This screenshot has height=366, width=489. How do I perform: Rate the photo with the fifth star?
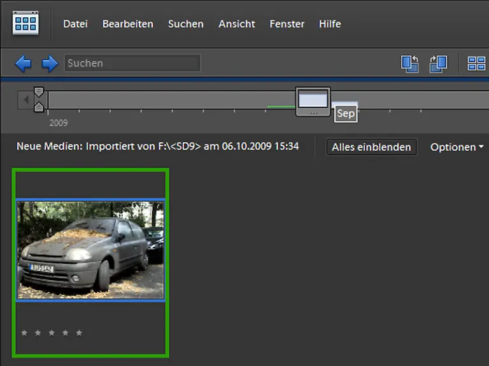[x=79, y=332]
